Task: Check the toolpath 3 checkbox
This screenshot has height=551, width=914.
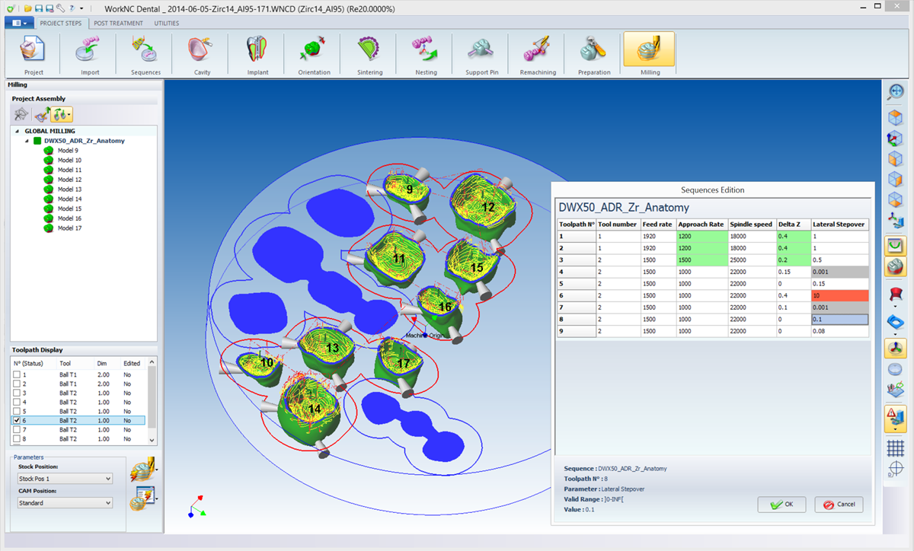Action: [18, 393]
